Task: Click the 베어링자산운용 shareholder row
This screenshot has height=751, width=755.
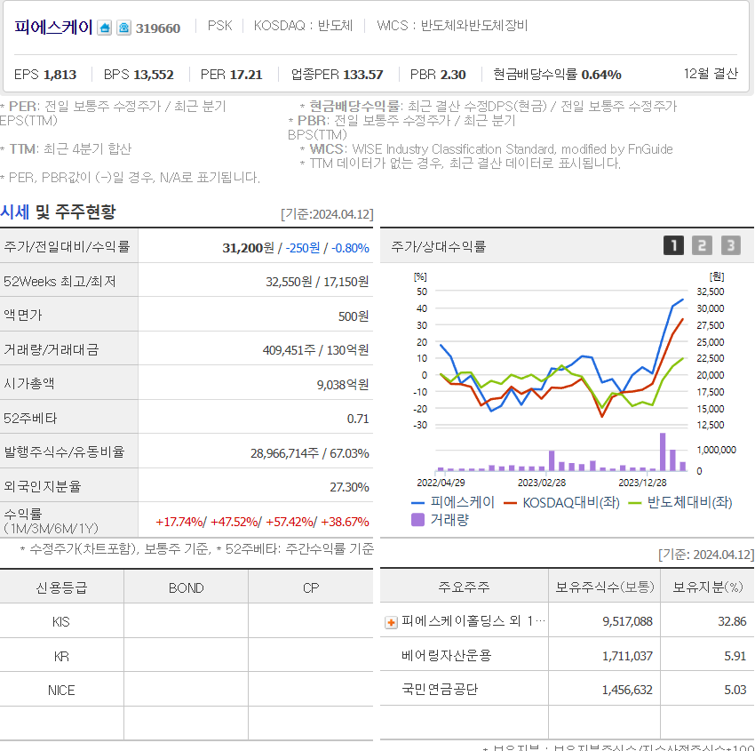Action: tap(568, 655)
